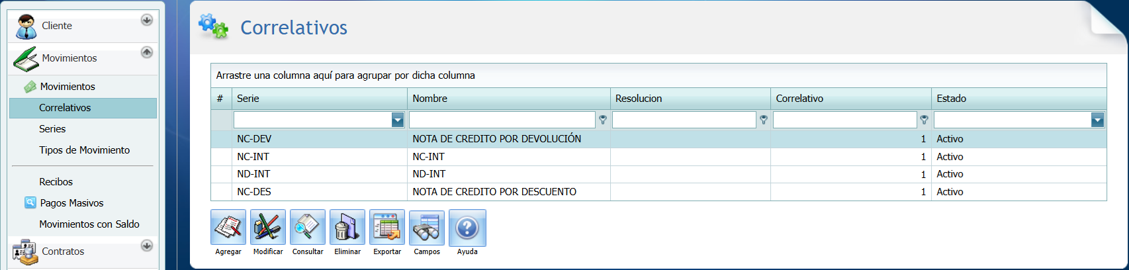
Task: Sort by the Estado column header
Action: (x=1019, y=99)
